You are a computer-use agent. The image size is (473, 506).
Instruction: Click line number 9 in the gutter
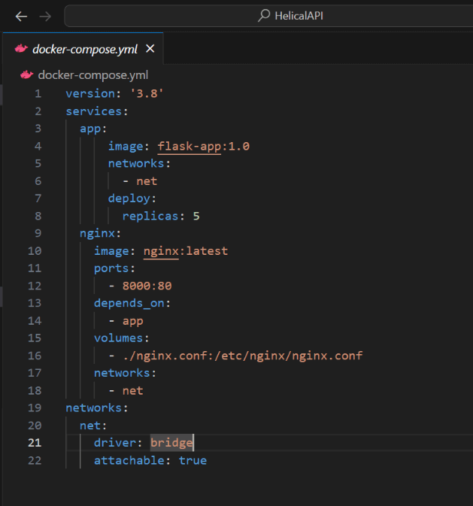(38, 233)
